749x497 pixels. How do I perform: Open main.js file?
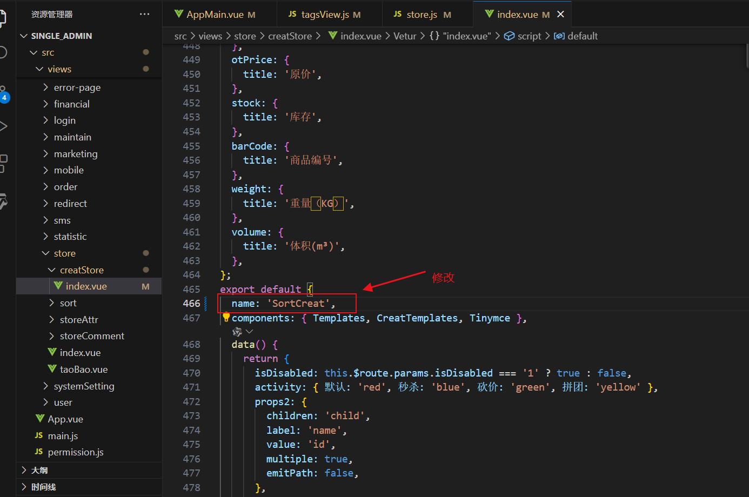tap(89, 435)
